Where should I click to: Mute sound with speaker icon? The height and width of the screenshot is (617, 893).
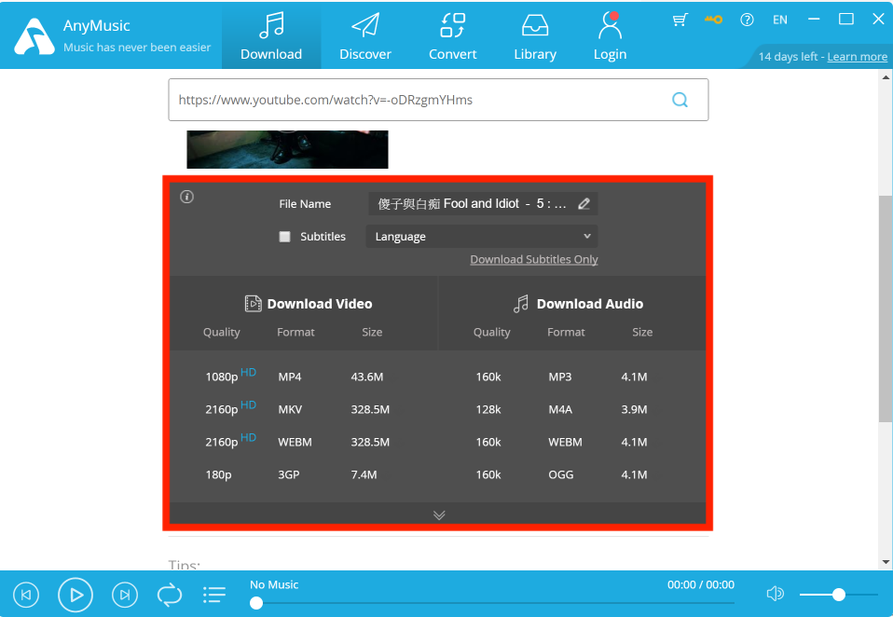tap(776, 595)
